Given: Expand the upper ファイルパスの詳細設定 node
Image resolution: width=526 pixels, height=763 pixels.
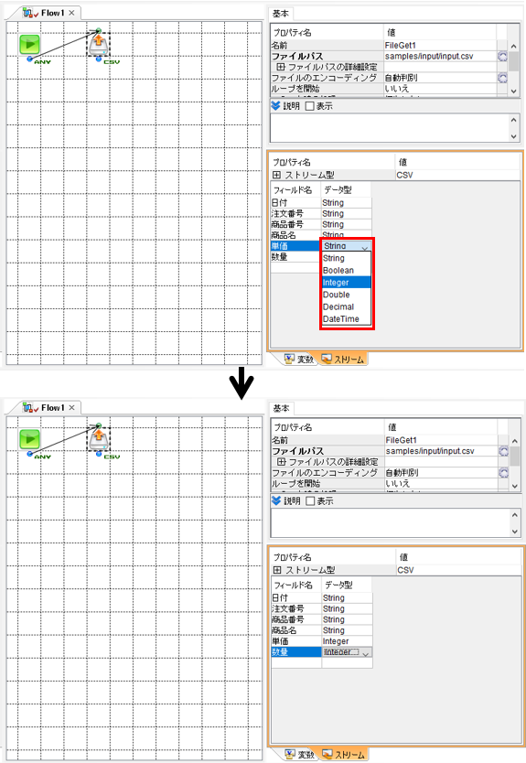Looking at the screenshot, I should [281, 67].
